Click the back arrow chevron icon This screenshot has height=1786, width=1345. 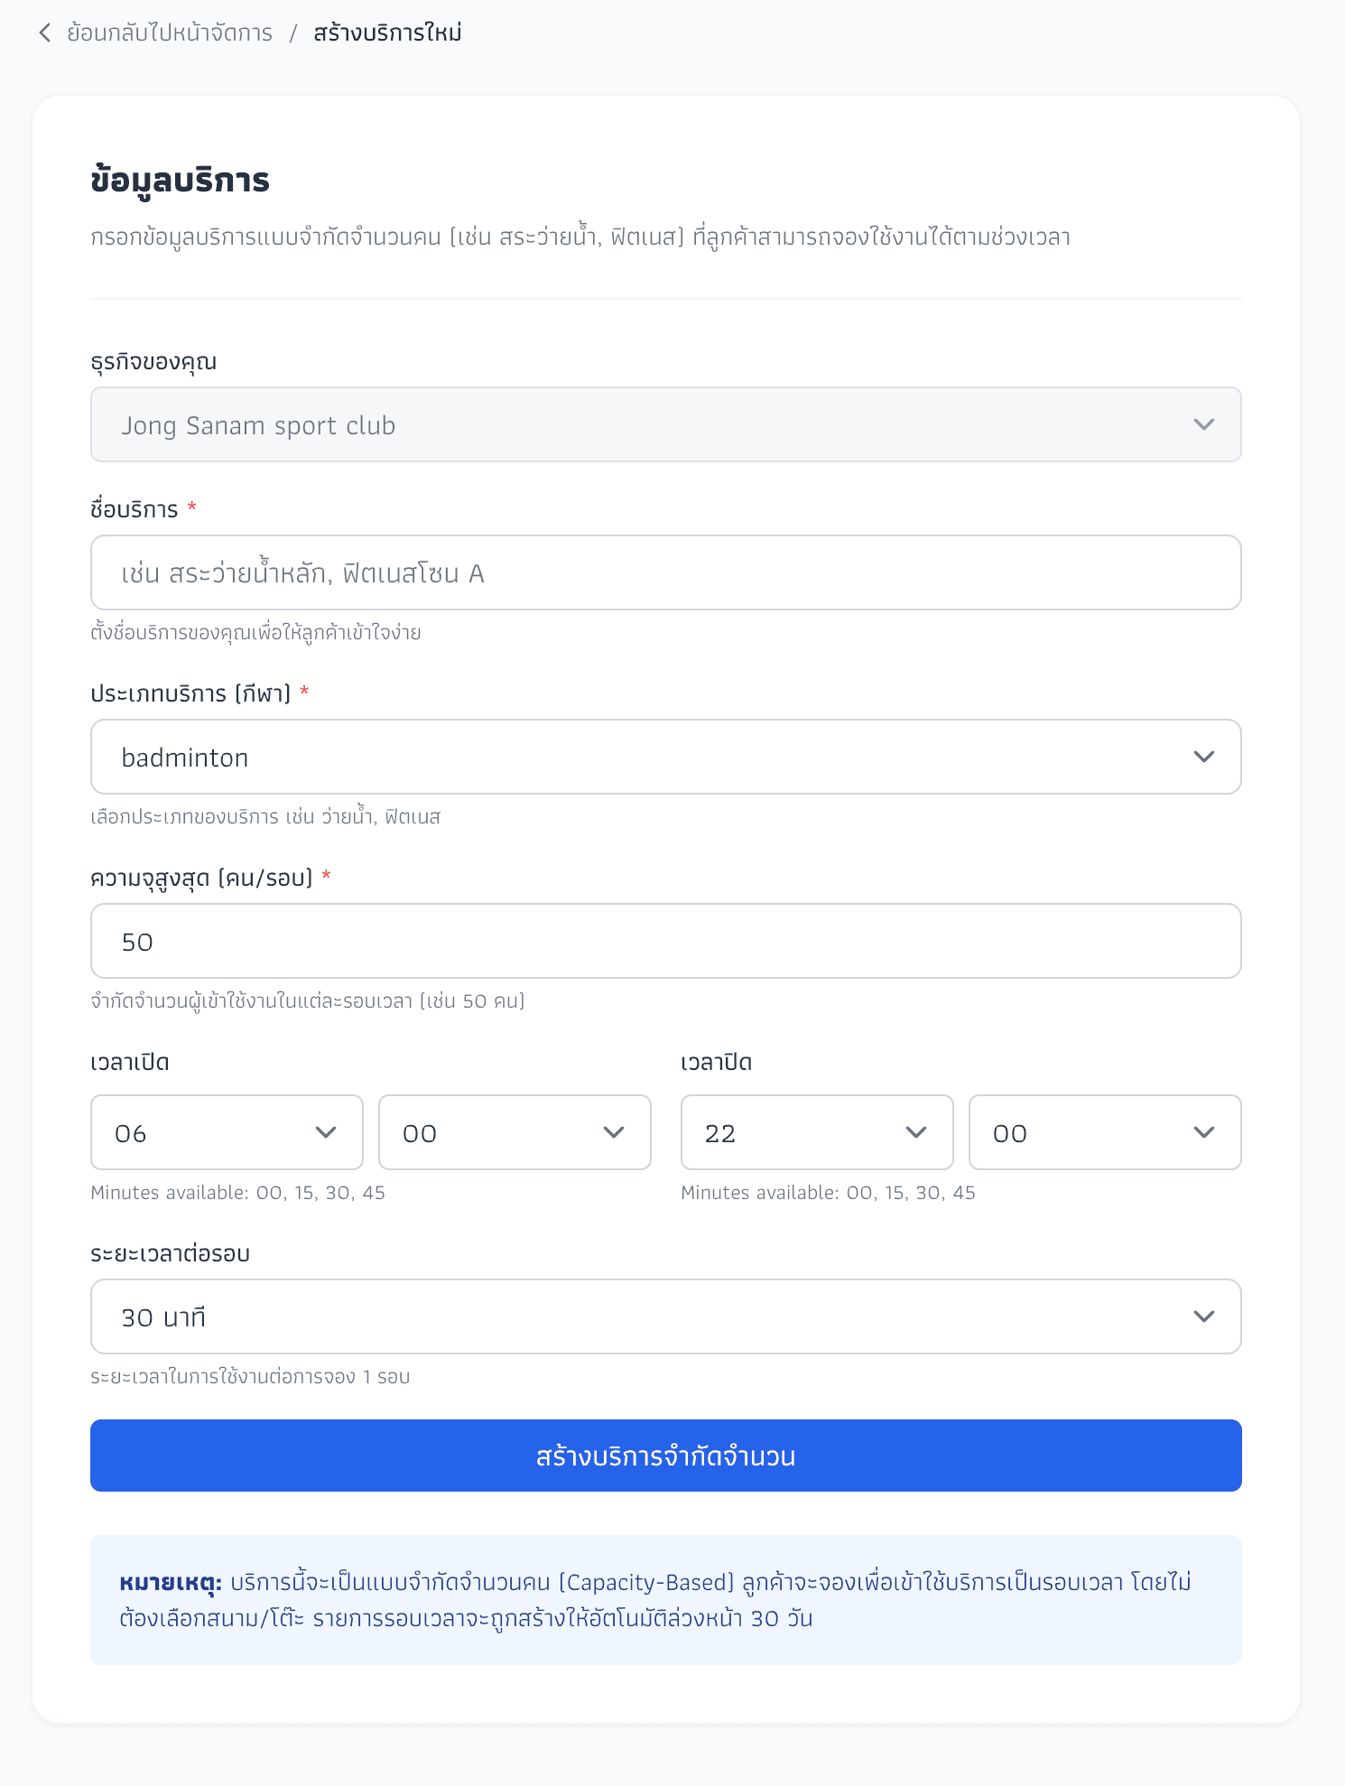(x=43, y=33)
